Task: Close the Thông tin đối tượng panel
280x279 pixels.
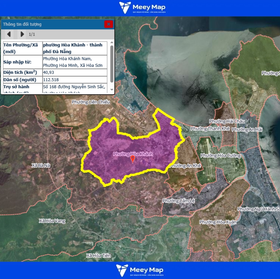Action: click(108, 24)
